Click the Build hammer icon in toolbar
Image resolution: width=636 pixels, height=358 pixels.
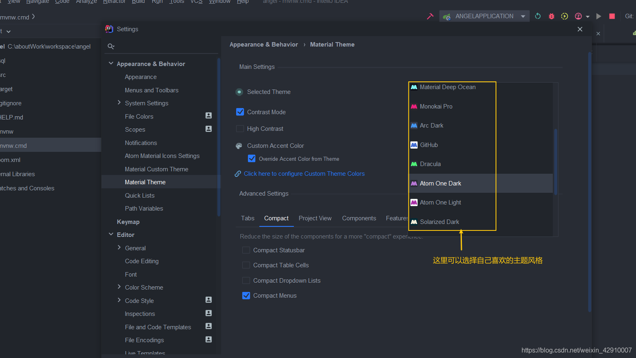pos(430,16)
